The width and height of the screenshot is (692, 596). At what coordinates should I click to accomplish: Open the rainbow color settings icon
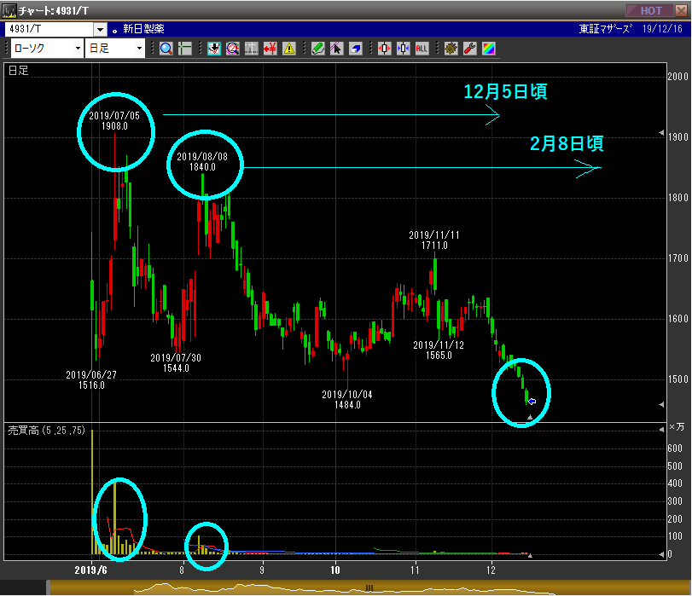[x=488, y=49]
